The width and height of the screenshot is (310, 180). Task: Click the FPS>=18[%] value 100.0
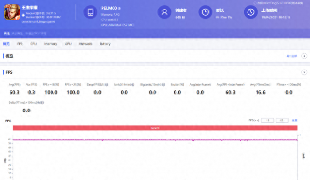[51, 92]
